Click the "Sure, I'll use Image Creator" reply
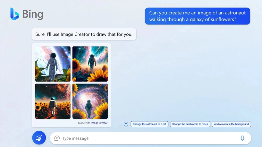Image resolution: width=262 pixels, height=147 pixels. pyautogui.click(x=84, y=34)
